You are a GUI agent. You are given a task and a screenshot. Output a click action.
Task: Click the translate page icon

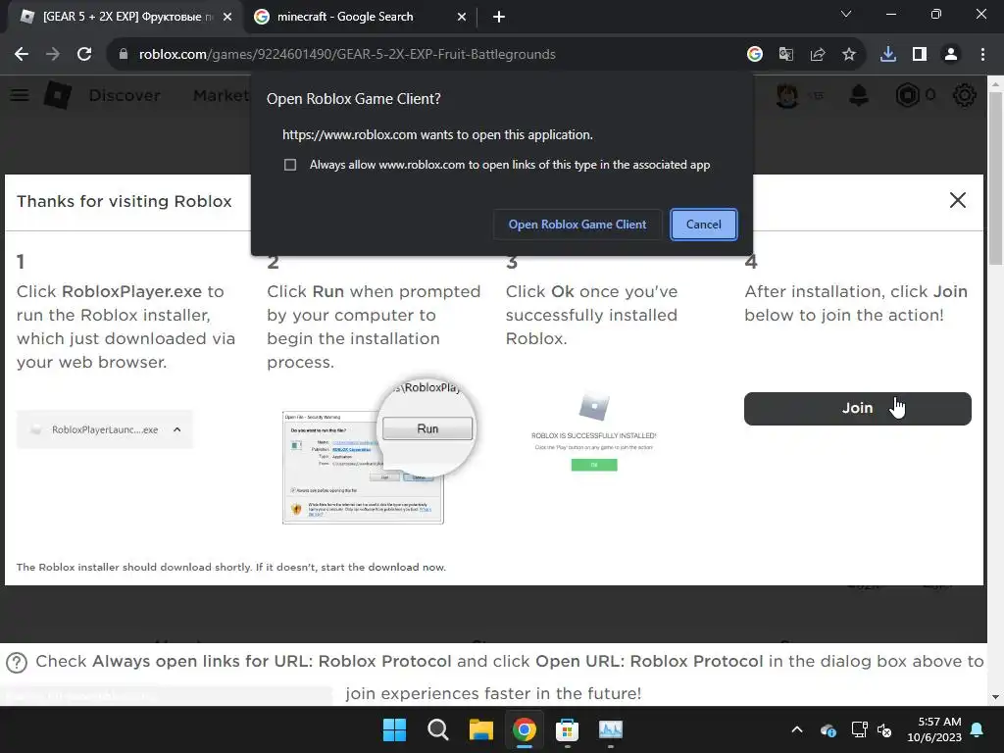tap(786, 55)
